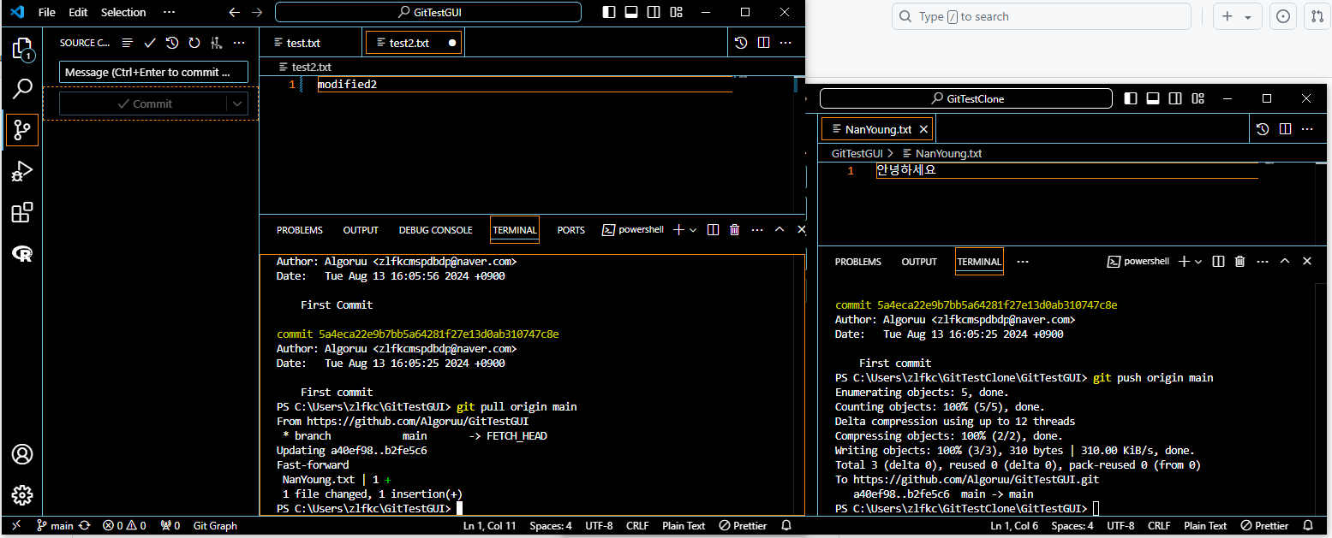Open GitTestGUI editor more actions ellipsis

coord(786,43)
